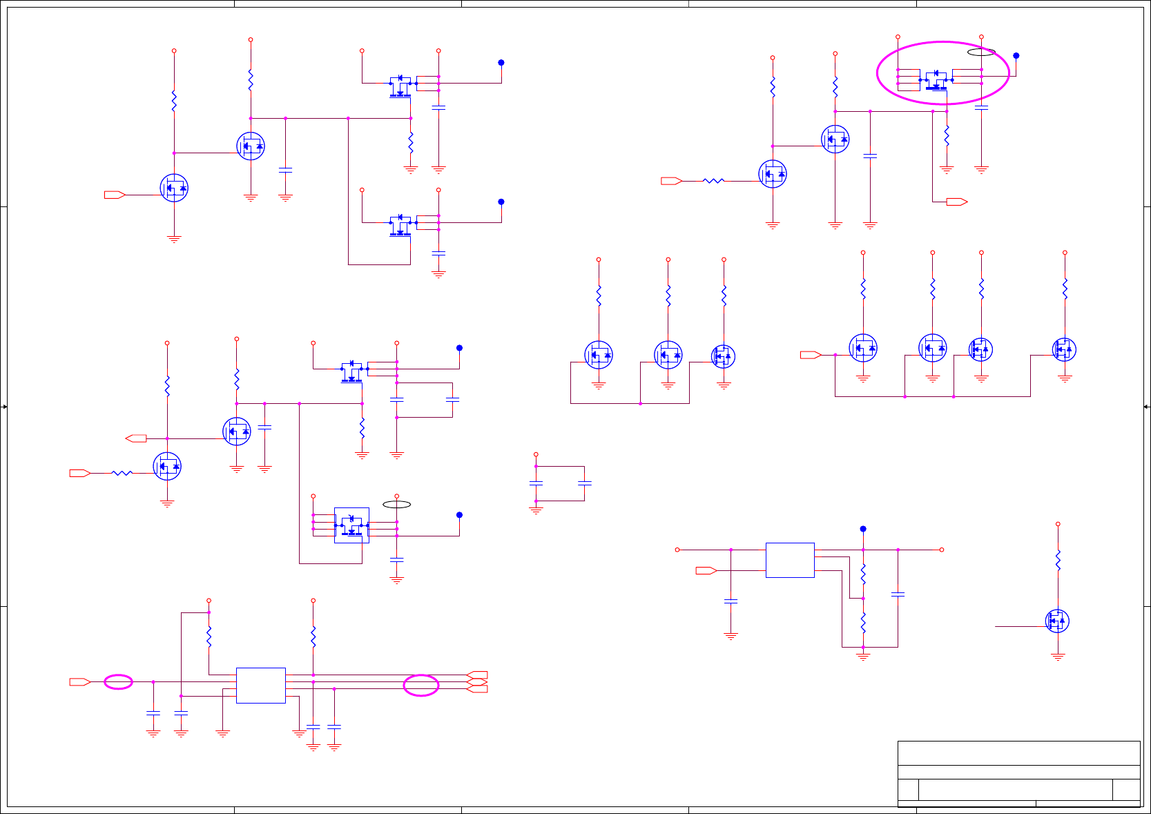Select the capacitor in parallel with the resistor divider

[x=898, y=594]
